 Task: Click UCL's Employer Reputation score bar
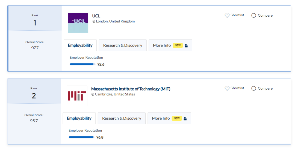pyautogui.click(x=82, y=64)
